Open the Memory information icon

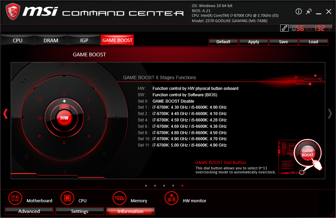point(119,198)
